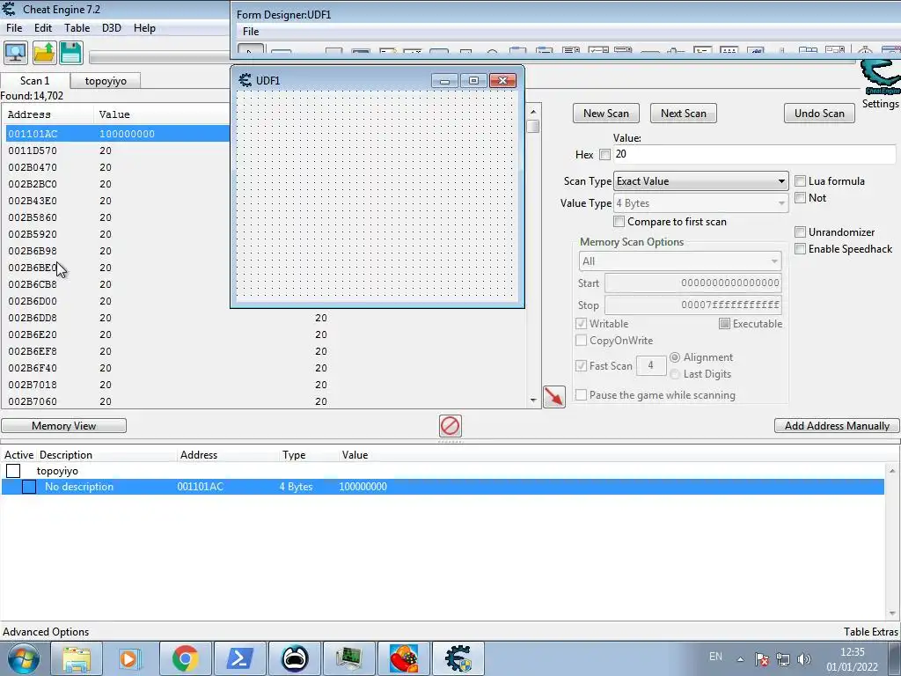Toggle the Executable checkbox
This screenshot has height=676, width=901.
(x=725, y=324)
